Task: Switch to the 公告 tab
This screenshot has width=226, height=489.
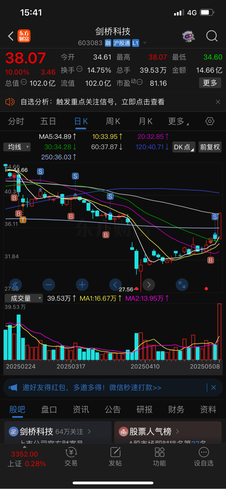Action: [x=113, y=409]
